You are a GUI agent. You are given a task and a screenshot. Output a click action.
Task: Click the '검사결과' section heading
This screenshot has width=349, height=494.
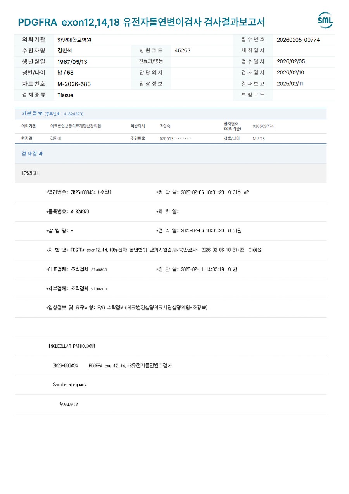pyautogui.click(x=32, y=154)
